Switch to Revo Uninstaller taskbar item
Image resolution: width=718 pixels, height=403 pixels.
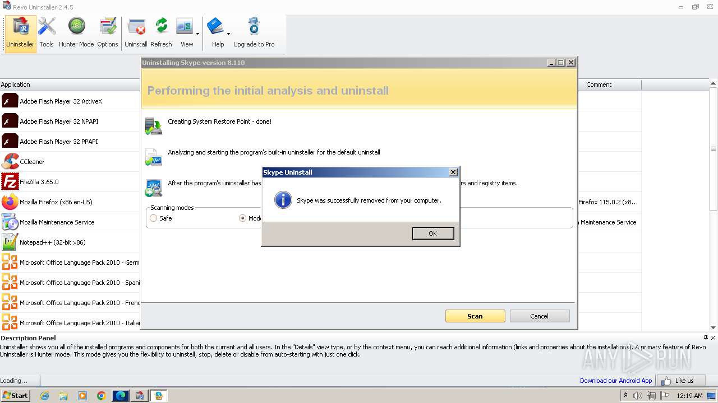coord(140,396)
